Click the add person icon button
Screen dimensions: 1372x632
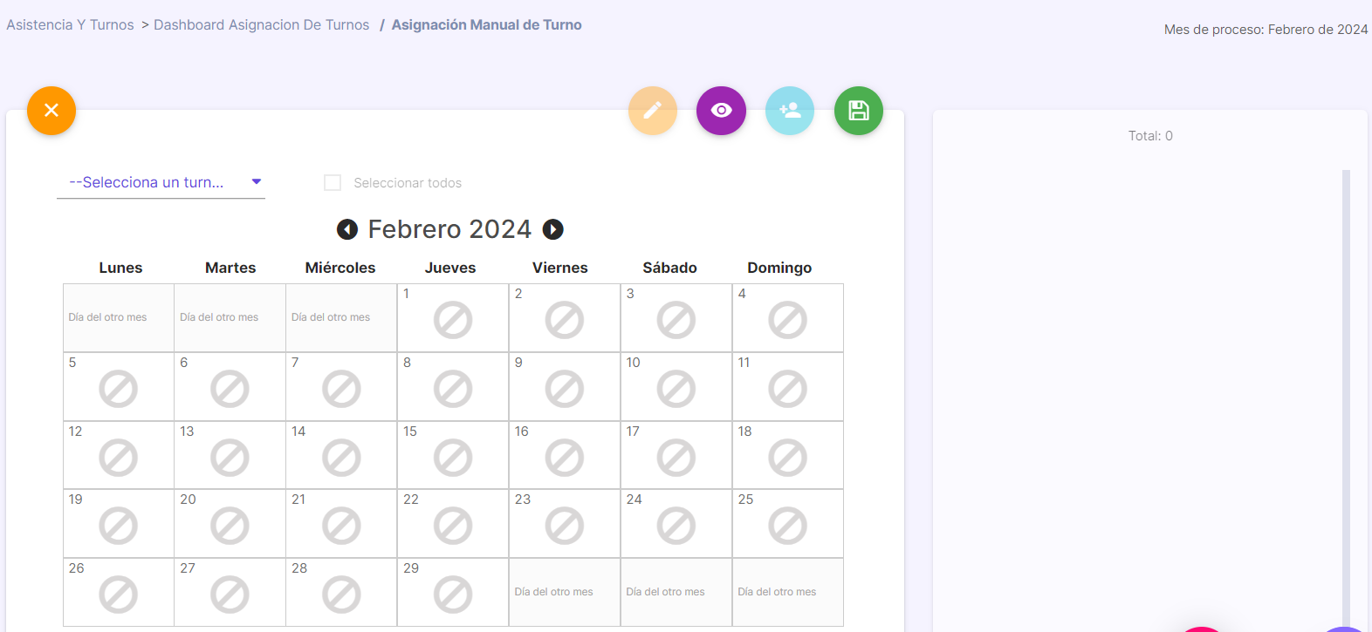(x=790, y=111)
